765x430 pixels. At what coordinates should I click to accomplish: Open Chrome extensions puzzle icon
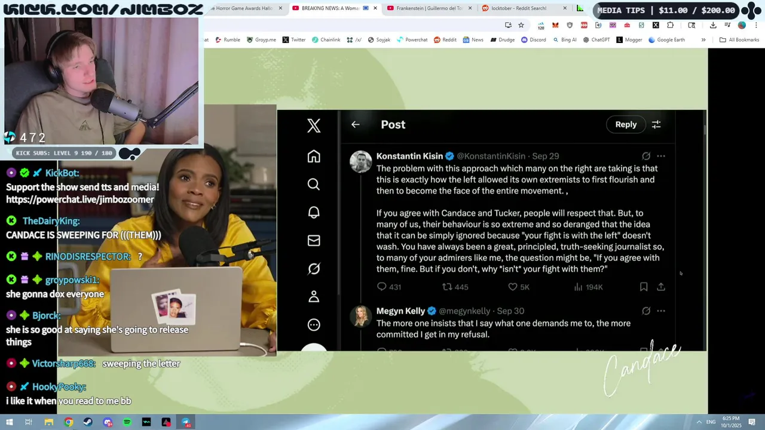670,25
